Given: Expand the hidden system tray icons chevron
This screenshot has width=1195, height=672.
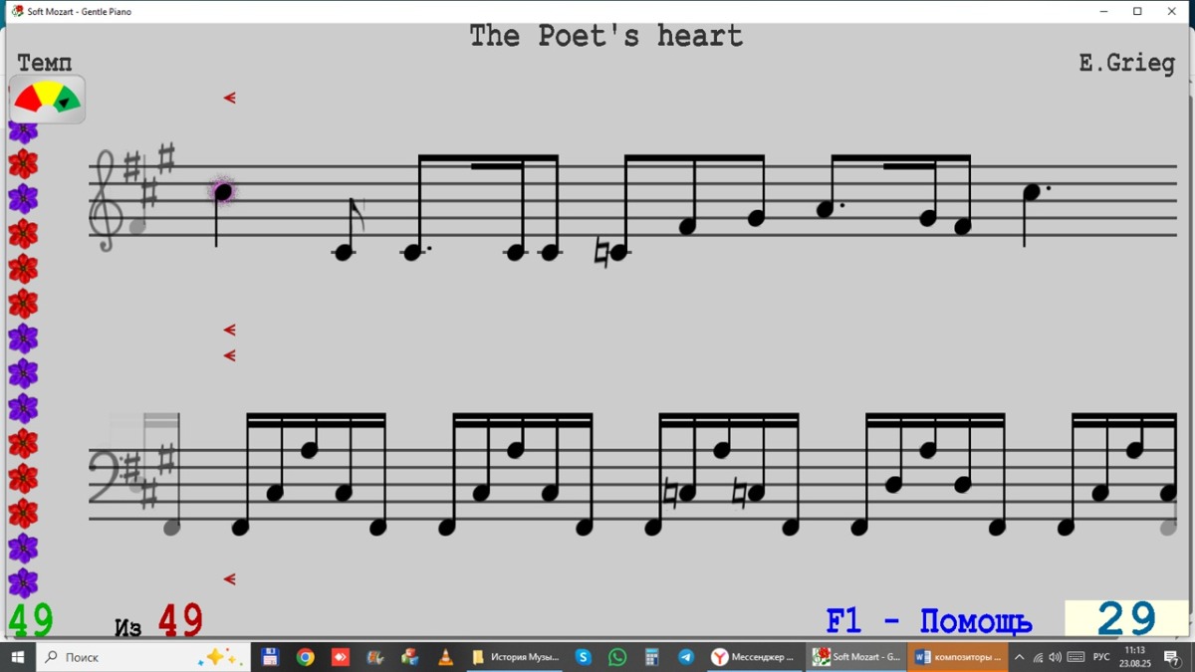Looking at the screenshot, I should [x=1019, y=657].
